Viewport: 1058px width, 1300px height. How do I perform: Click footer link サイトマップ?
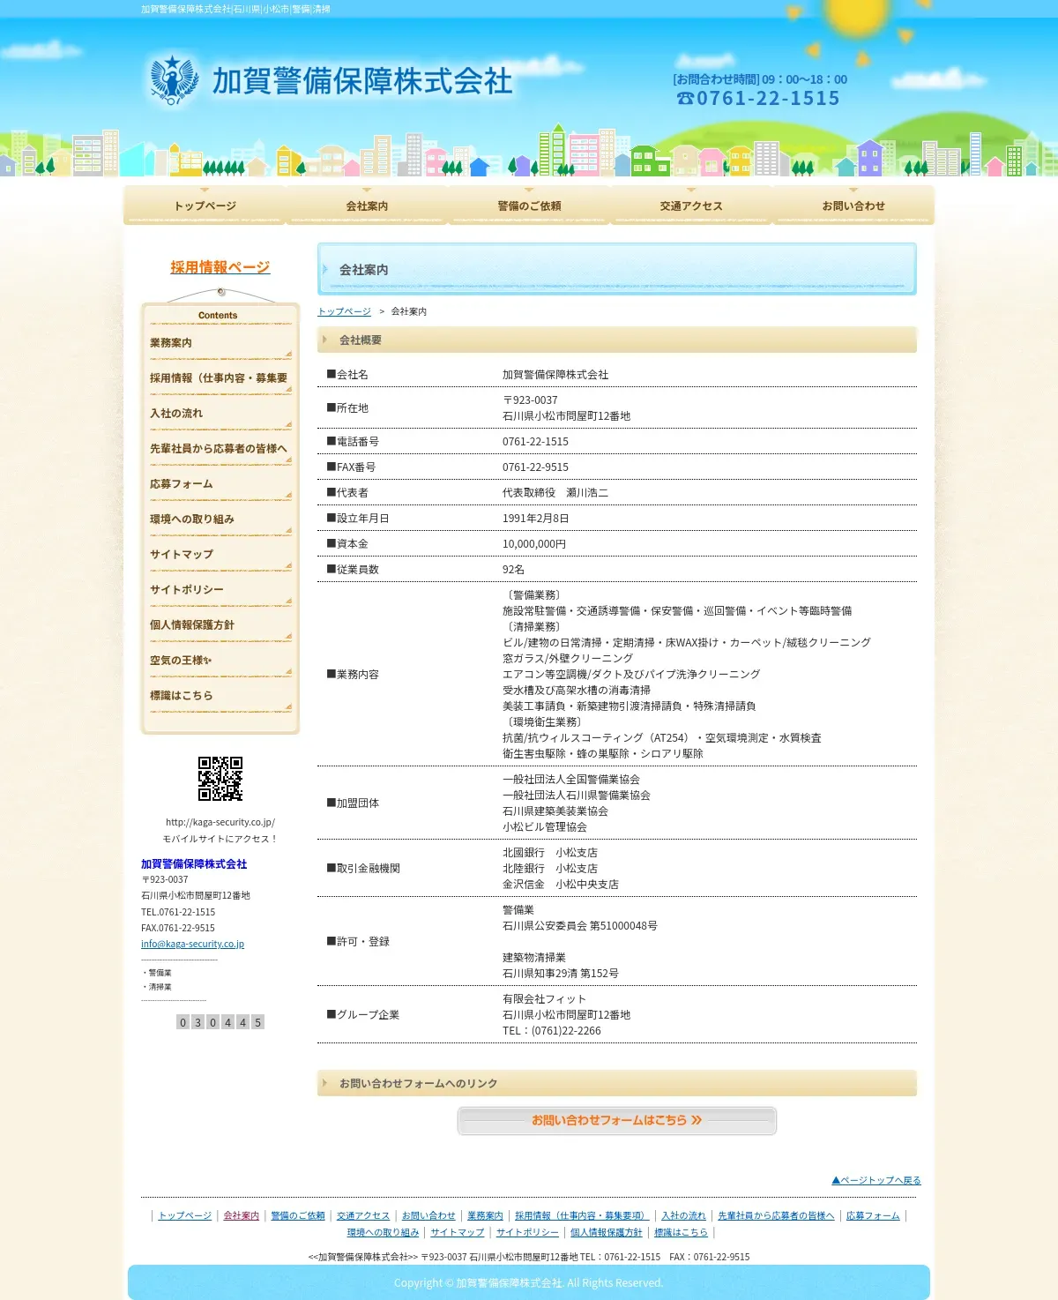click(x=458, y=1232)
